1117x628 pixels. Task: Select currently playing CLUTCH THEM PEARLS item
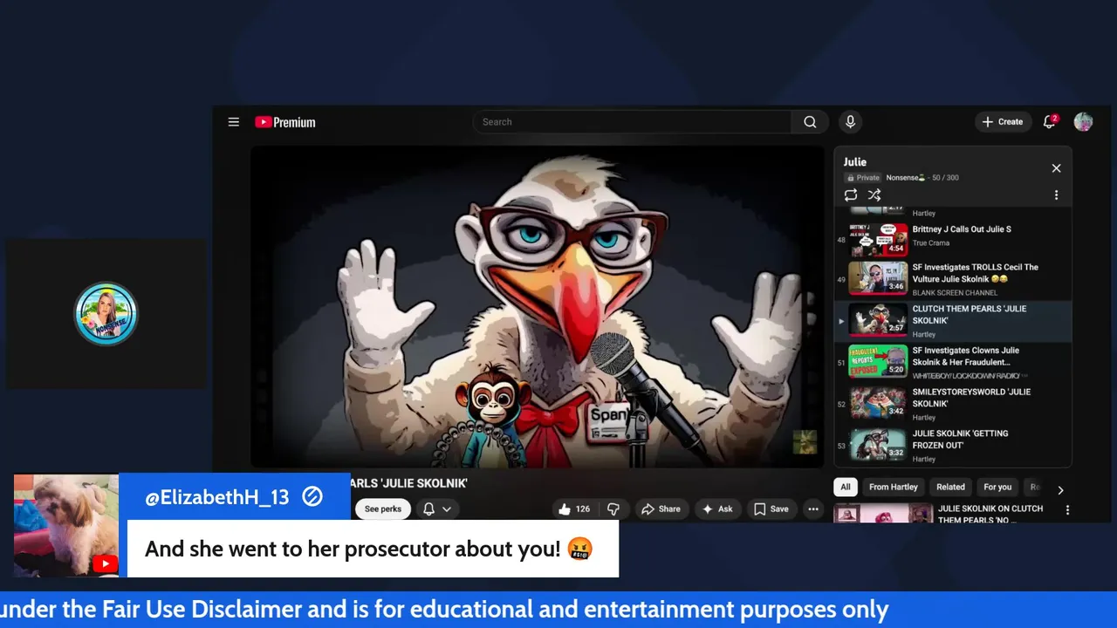[953, 321]
